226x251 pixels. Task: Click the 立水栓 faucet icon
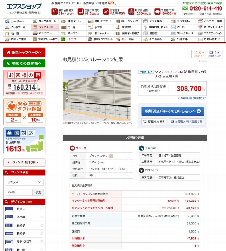click(118, 27)
